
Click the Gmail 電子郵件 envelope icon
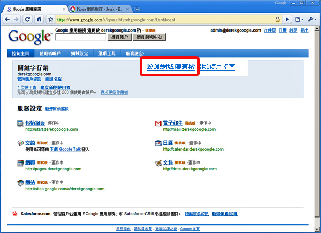[158, 123]
